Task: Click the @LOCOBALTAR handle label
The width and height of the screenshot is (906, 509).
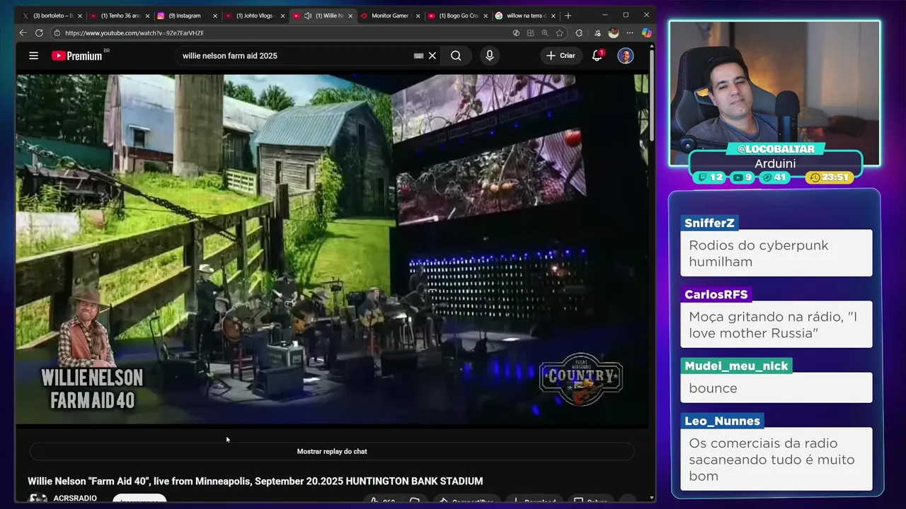Action: click(774, 148)
